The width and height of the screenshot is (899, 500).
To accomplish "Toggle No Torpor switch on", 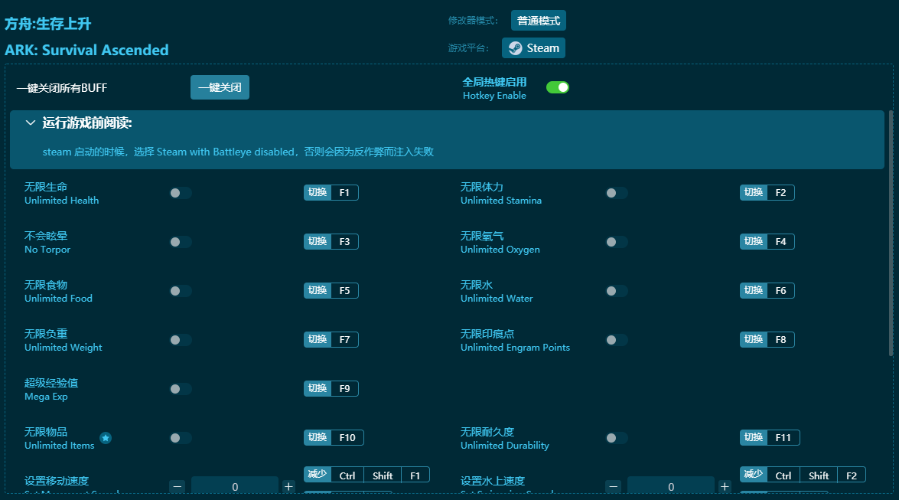I will (x=180, y=242).
